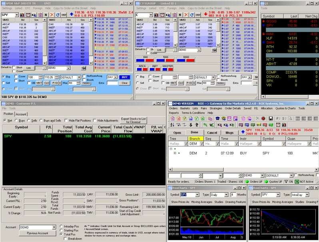Click the P/L icon in ROX second toolbar
The image size is (319, 242).
coord(205,125)
